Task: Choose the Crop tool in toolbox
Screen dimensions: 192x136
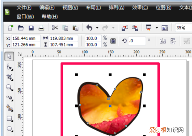Action: pyautogui.click(x=9, y=77)
